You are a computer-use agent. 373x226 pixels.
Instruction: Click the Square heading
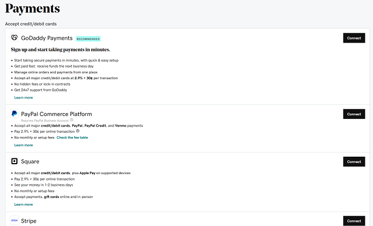coord(30,161)
